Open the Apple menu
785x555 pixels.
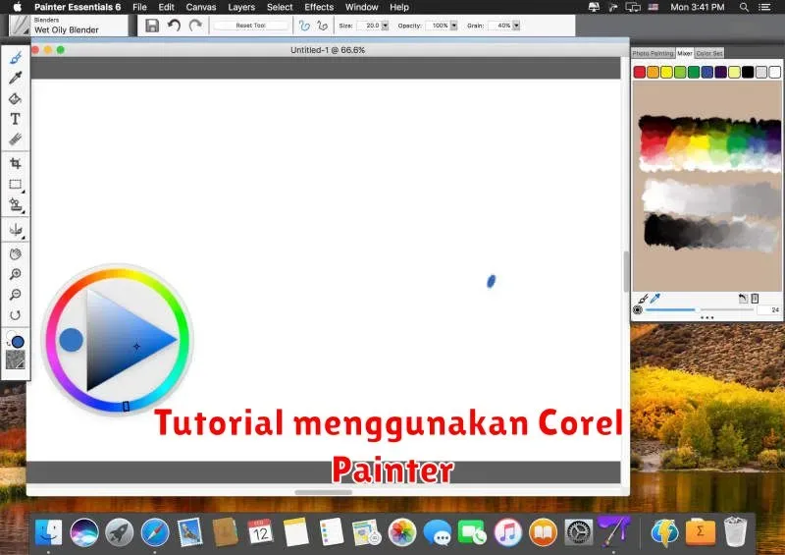coord(17,7)
